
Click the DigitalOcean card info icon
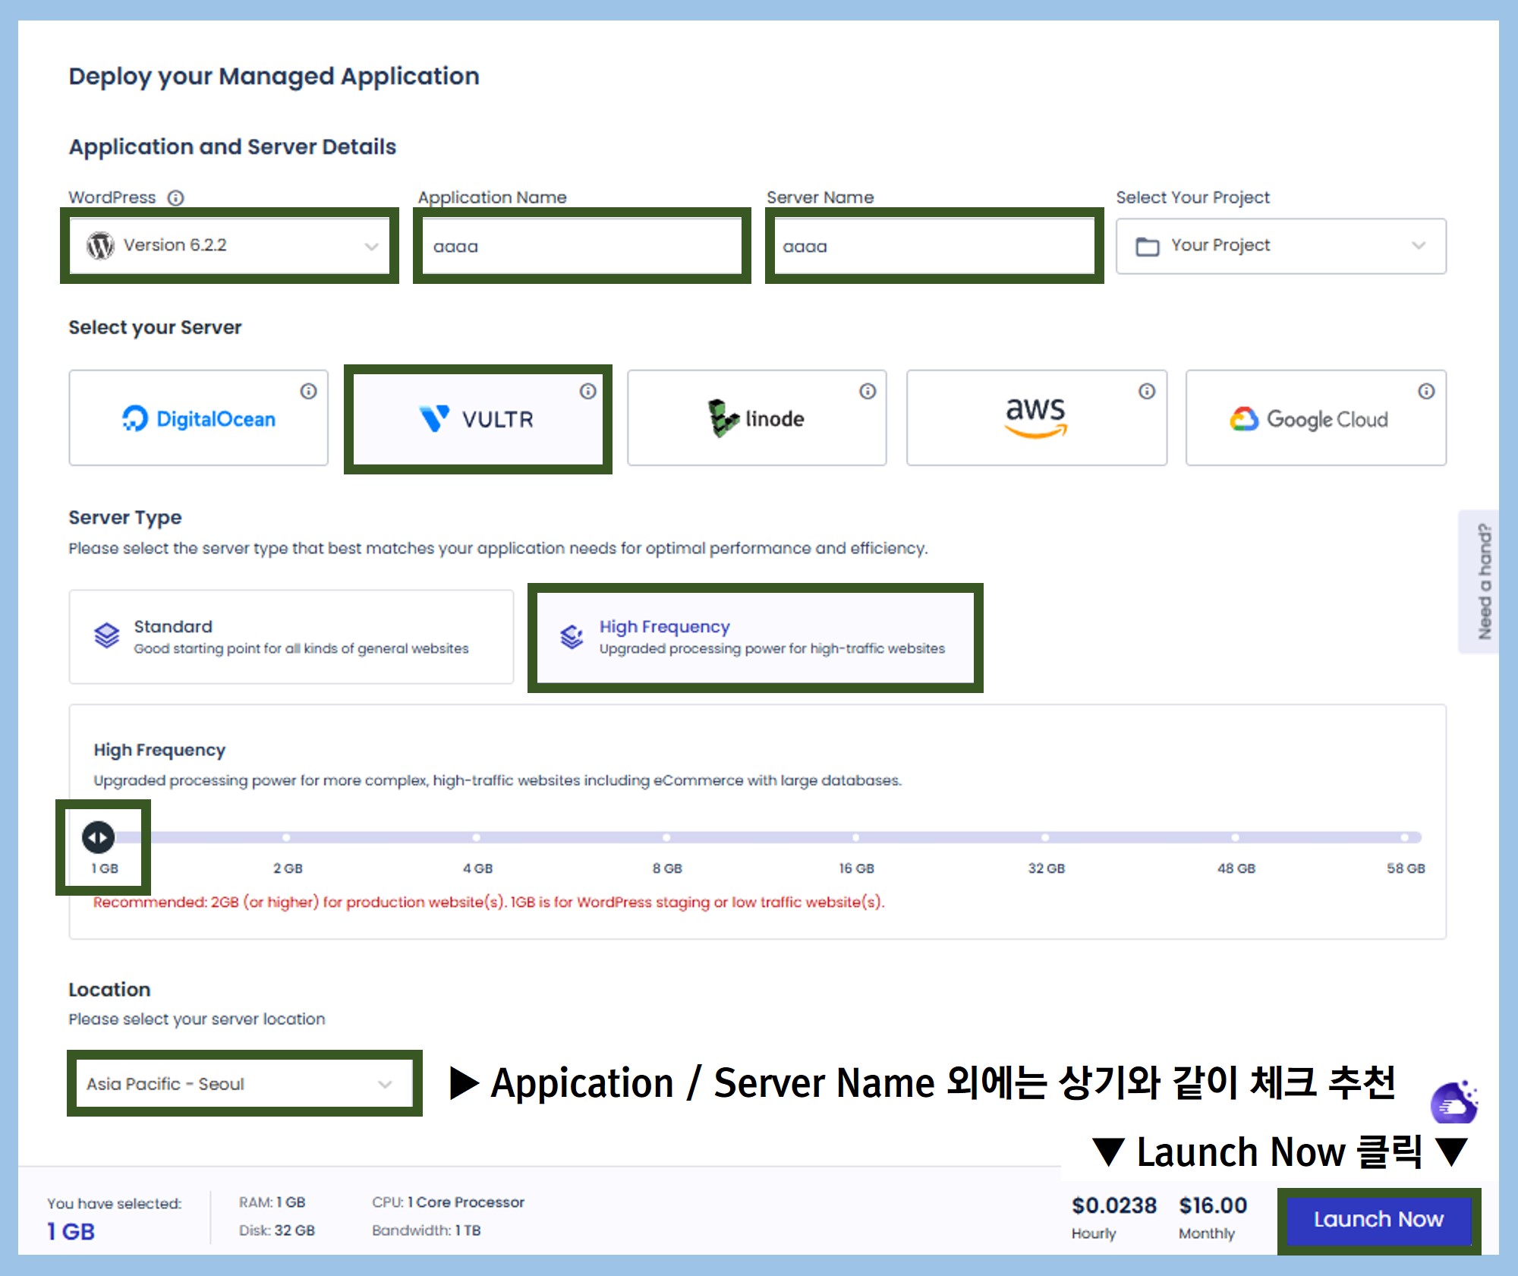[x=308, y=391]
